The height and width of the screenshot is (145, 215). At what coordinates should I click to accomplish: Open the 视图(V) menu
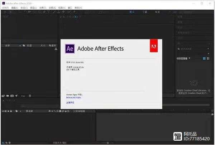coord(62,8)
